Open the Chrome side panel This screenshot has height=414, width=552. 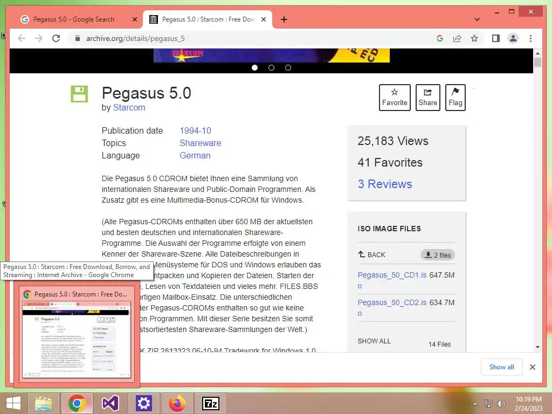496,38
